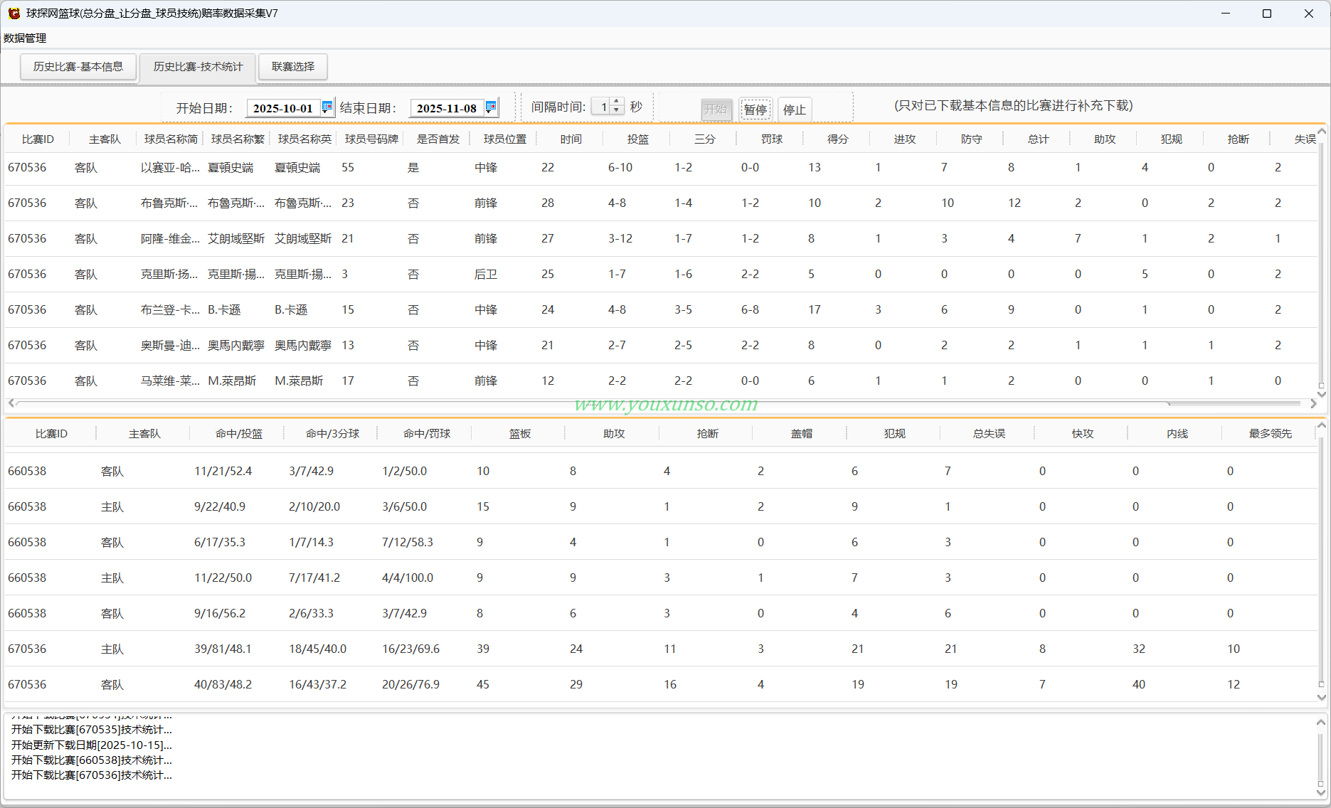
Task: Open the 联赛选择 tab
Action: (293, 67)
